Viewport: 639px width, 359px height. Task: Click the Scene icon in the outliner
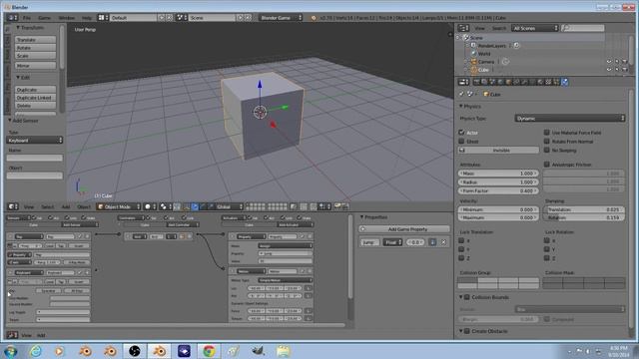click(466, 38)
